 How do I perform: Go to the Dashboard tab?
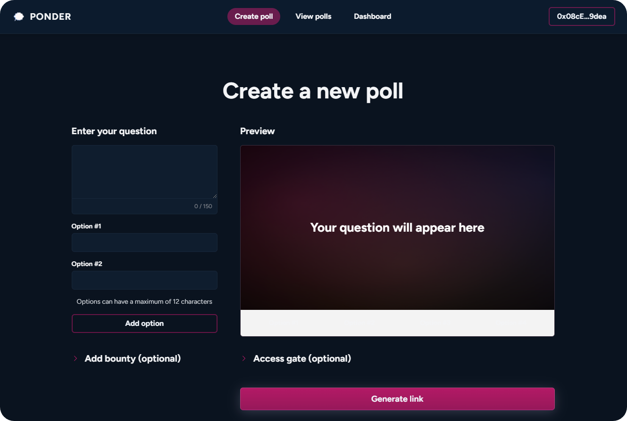(x=372, y=16)
